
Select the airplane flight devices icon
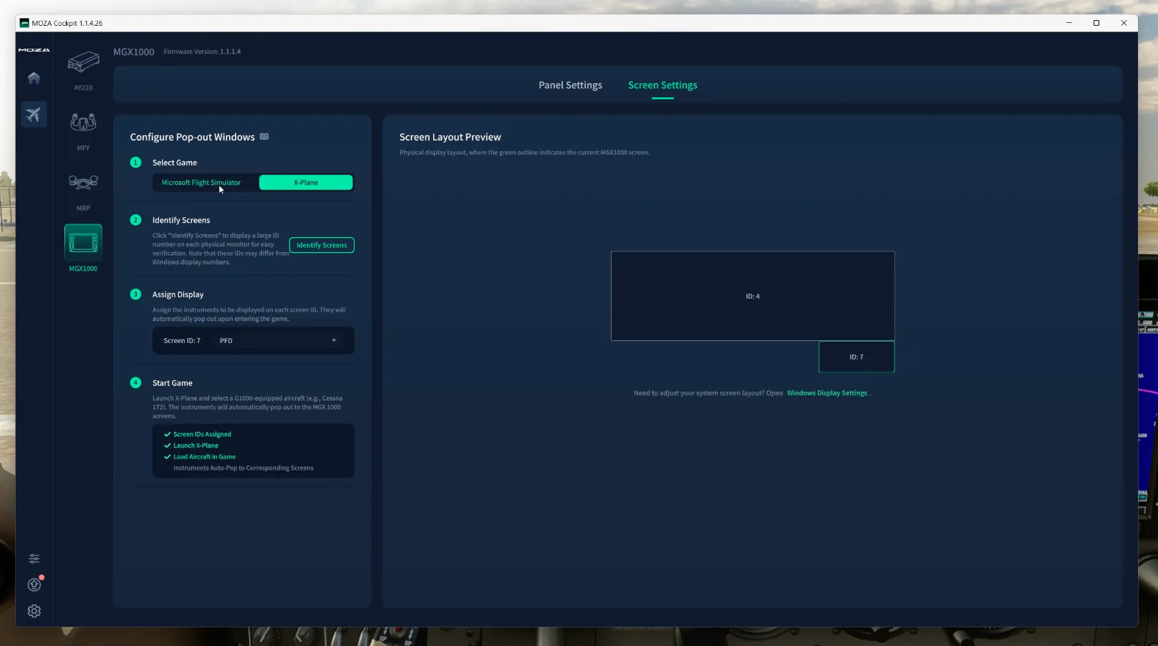click(34, 115)
